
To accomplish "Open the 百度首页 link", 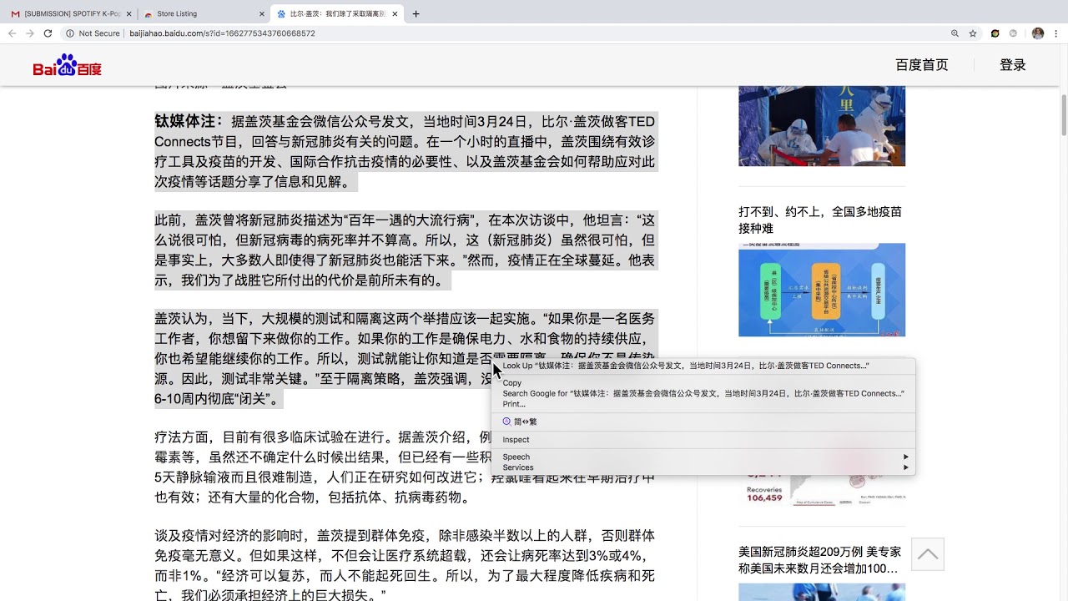I will click(922, 65).
